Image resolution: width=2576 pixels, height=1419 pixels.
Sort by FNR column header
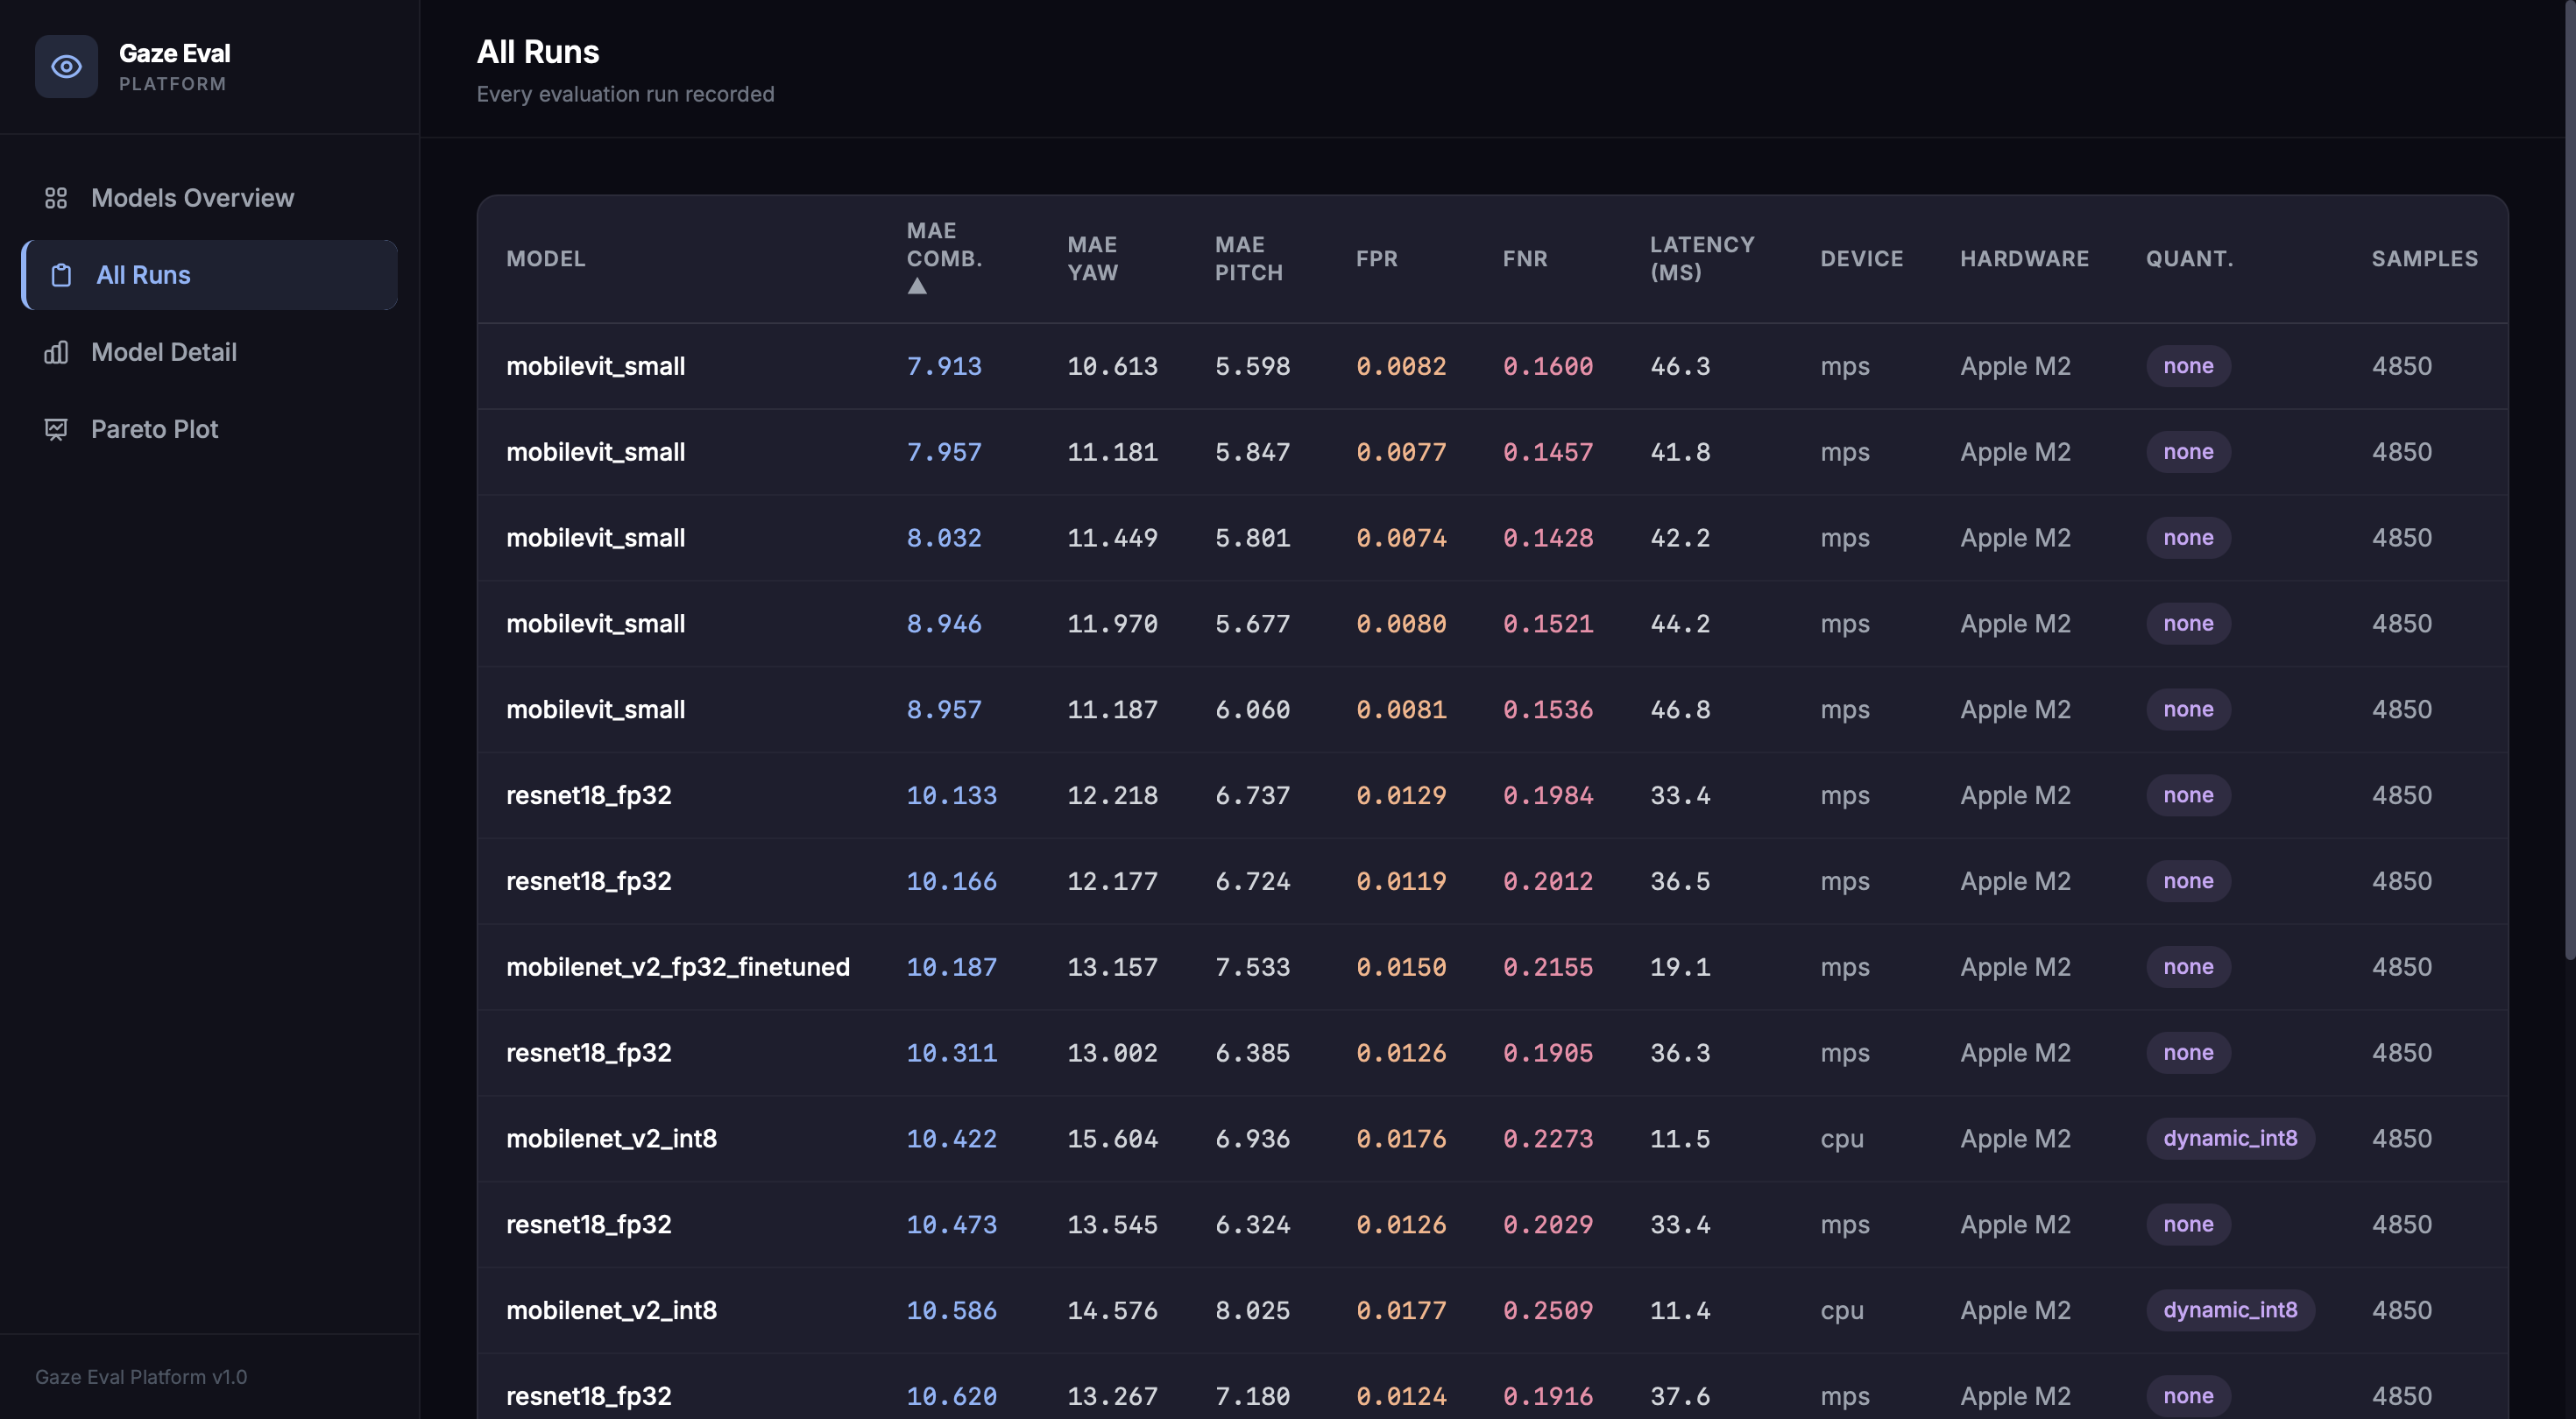coord(1525,259)
